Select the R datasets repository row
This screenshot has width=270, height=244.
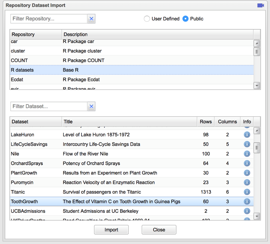[x=132, y=70]
